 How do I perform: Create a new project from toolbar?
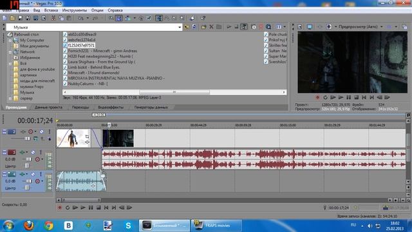tap(5, 18)
